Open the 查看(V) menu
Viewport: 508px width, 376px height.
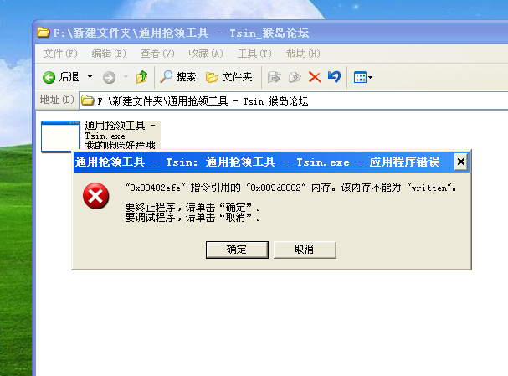tap(157, 53)
